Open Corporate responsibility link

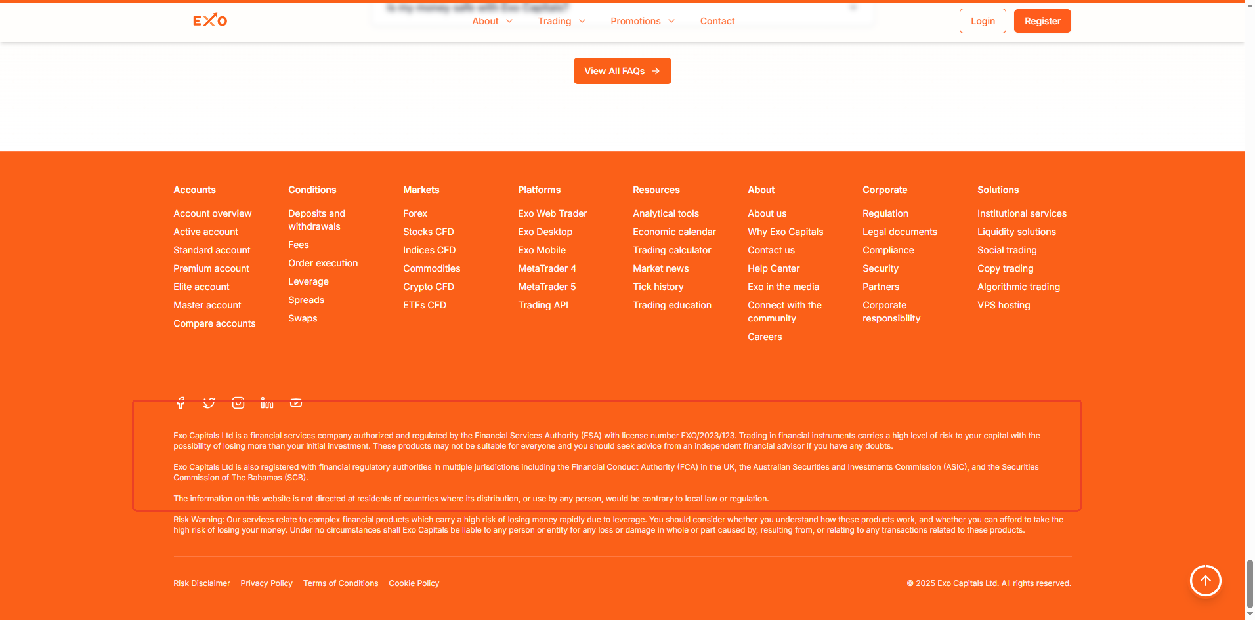(x=891, y=312)
